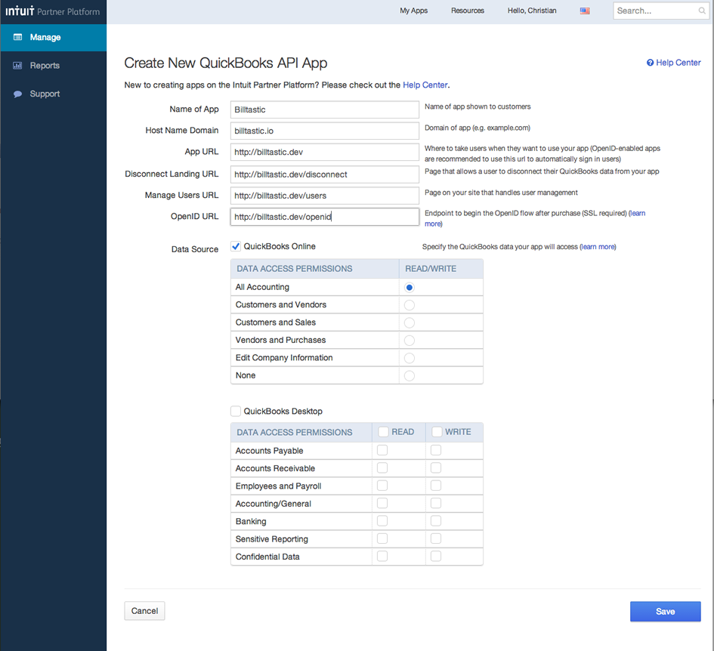The width and height of the screenshot is (714, 651).
Task: Click the App URL field
Action: [325, 152]
